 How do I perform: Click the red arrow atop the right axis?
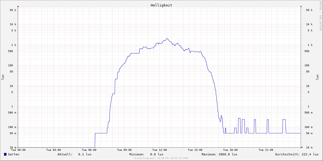click(x=301, y=6)
